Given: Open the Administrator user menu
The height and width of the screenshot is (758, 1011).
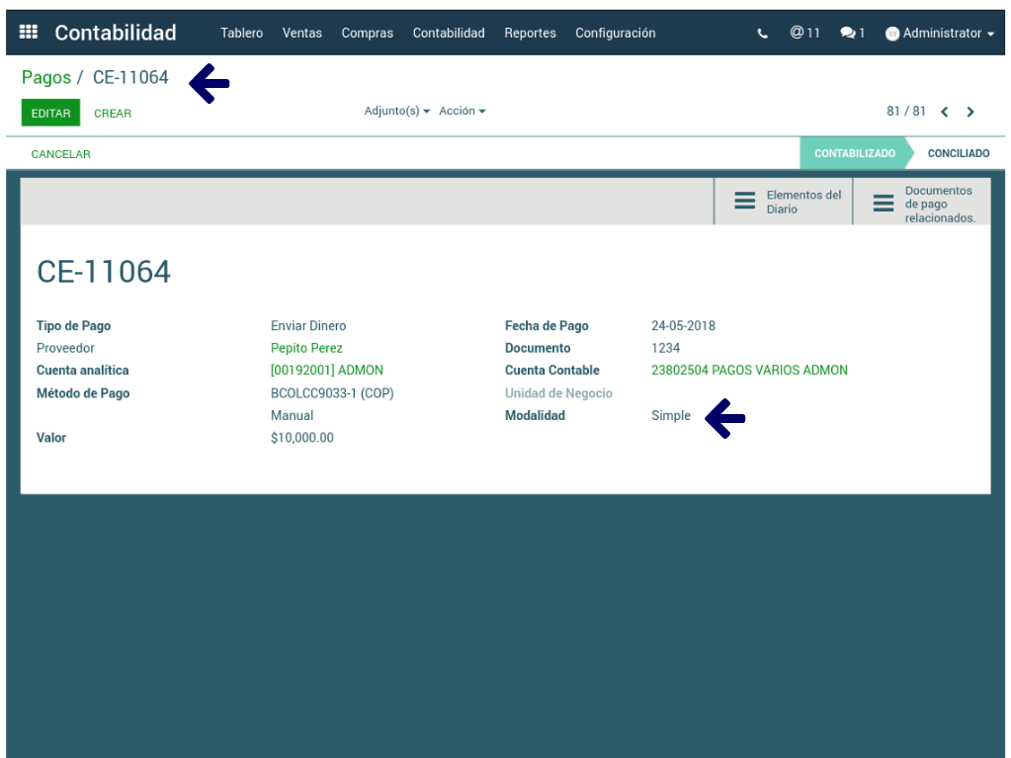Looking at the screenshot, I should 940,33.
